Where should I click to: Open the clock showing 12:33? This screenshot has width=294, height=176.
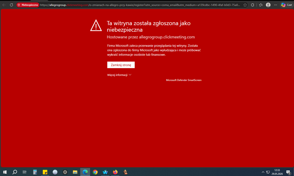click(x=277, y=172)
